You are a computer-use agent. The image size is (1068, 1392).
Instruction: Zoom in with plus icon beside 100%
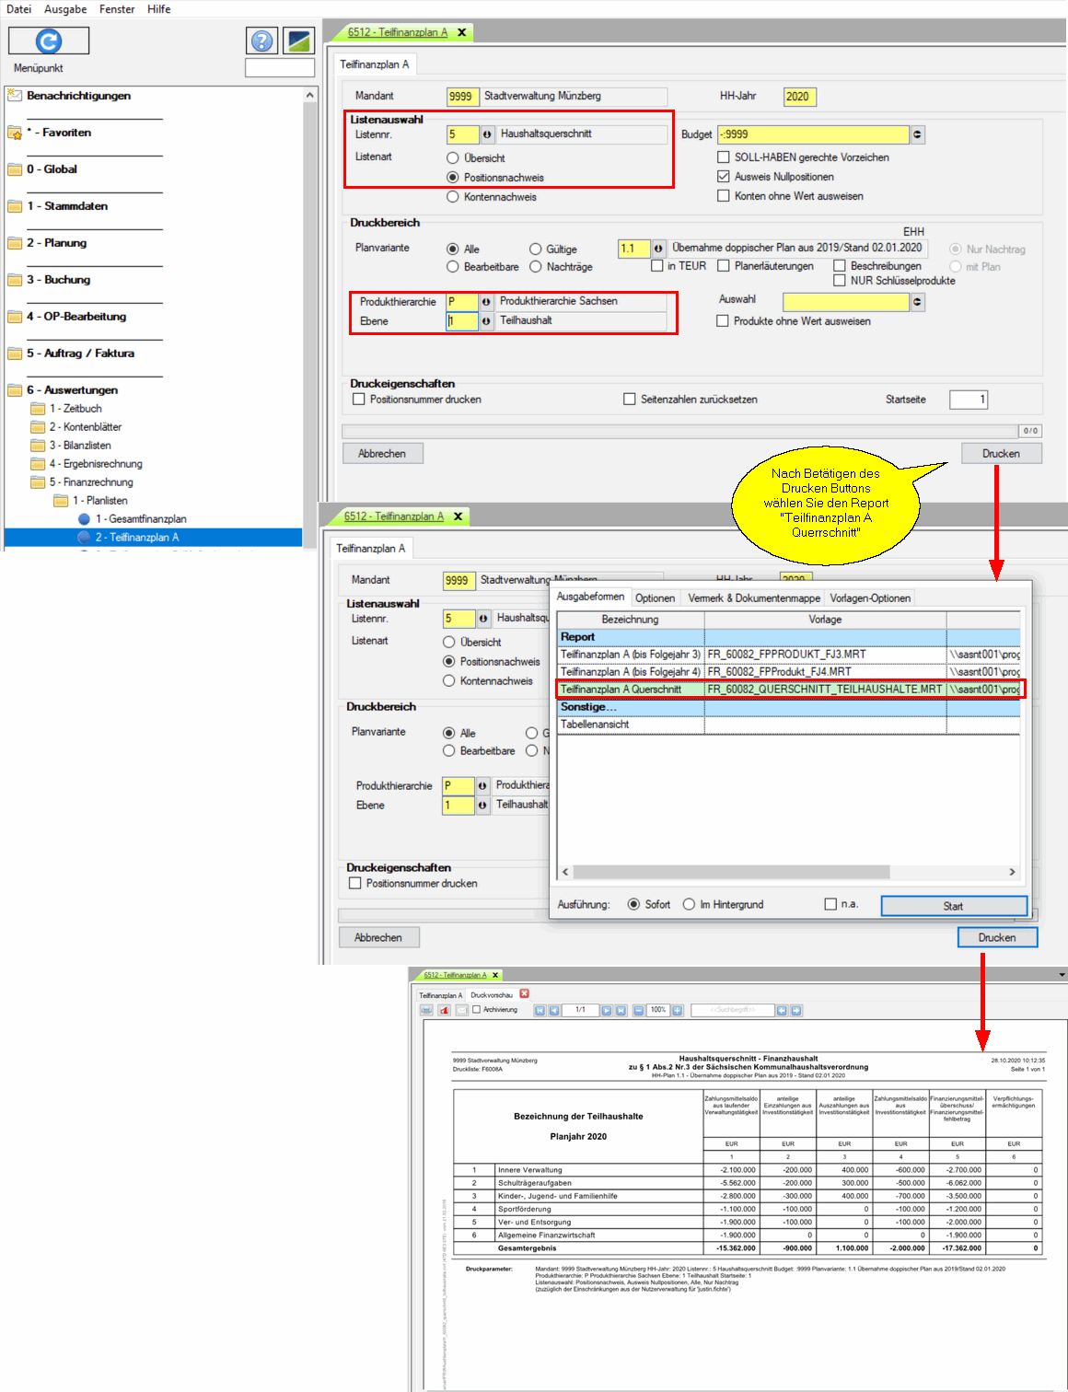click(678, 1010)
